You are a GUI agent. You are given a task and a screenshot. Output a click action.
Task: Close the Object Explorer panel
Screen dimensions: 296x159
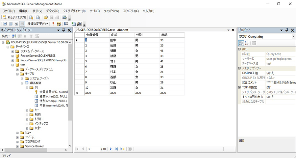point(69,30)
